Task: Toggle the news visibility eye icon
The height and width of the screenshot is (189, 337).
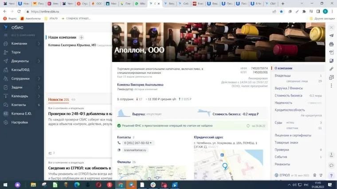Action: pyautogui.click(x=74, y=100)
